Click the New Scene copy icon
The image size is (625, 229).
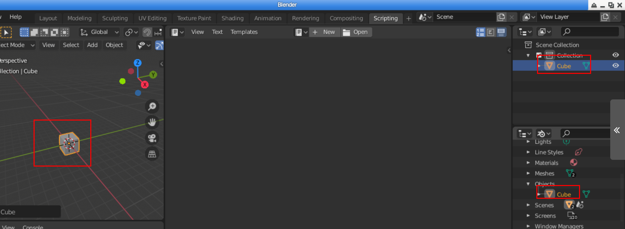[x=501, y=17]
